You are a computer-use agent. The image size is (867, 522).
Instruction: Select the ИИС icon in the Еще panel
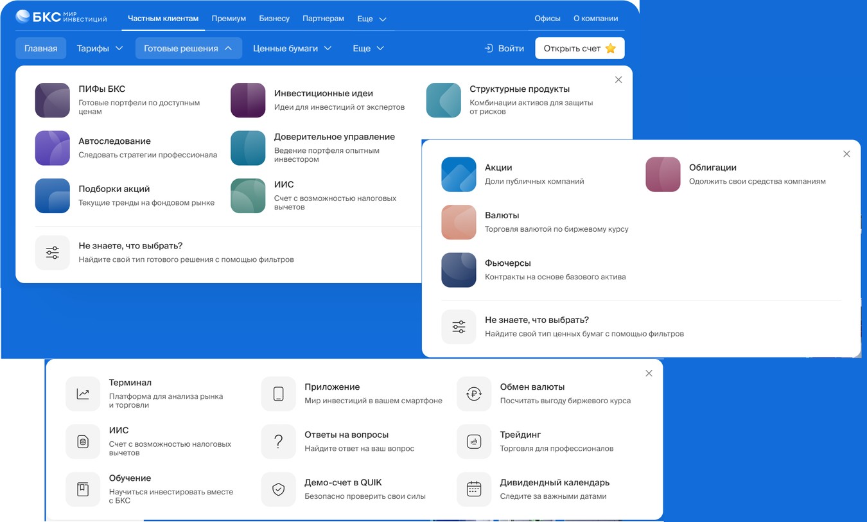point(83,442)
